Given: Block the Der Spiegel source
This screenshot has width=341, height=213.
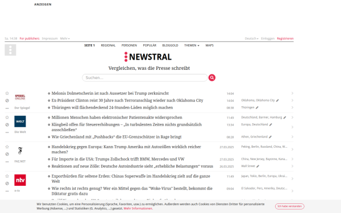Looking at the screenshot, I should (x=7, y=101).
